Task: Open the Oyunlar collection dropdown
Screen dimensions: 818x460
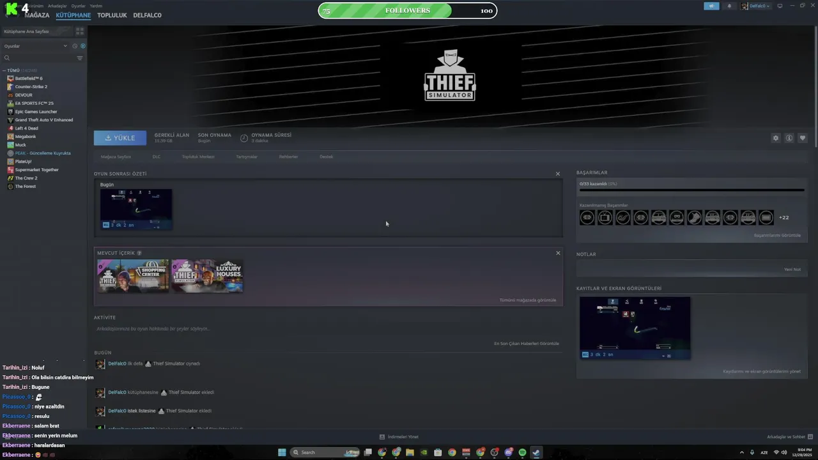Action: (x=36, y=46)
